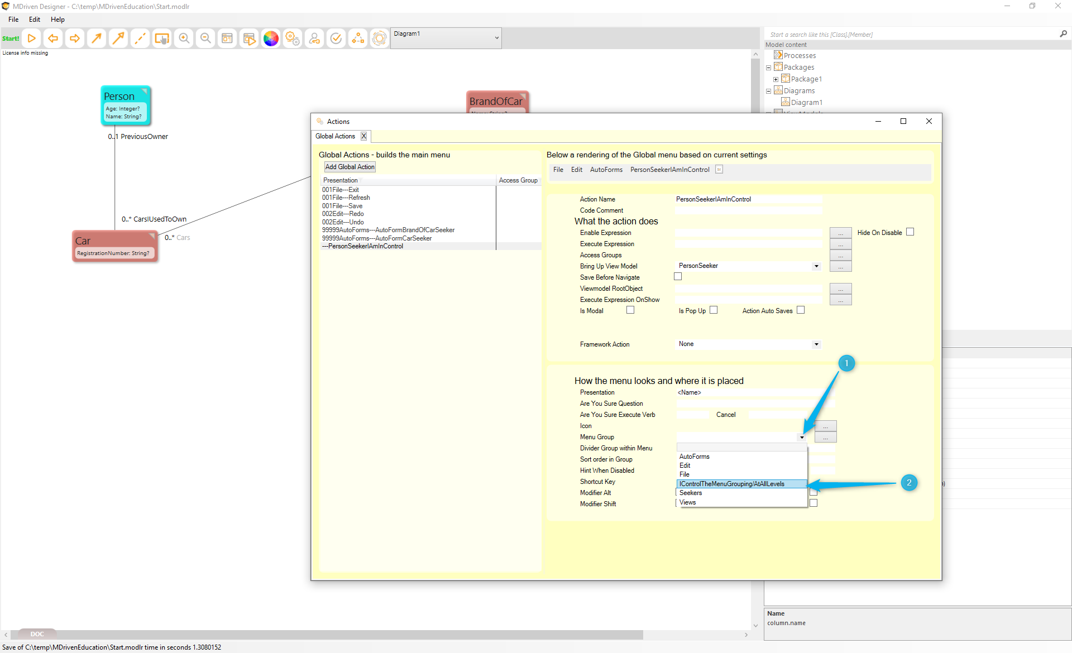Check the Action Auto Saves checkbox

pyautogui.click(x=801, y=310)
